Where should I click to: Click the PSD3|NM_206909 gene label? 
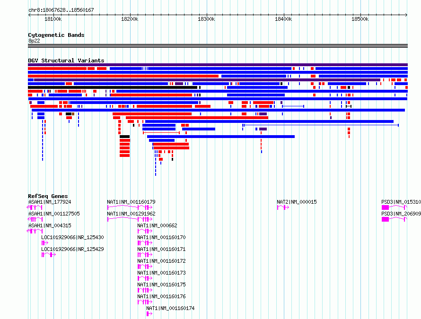(401, 214)
